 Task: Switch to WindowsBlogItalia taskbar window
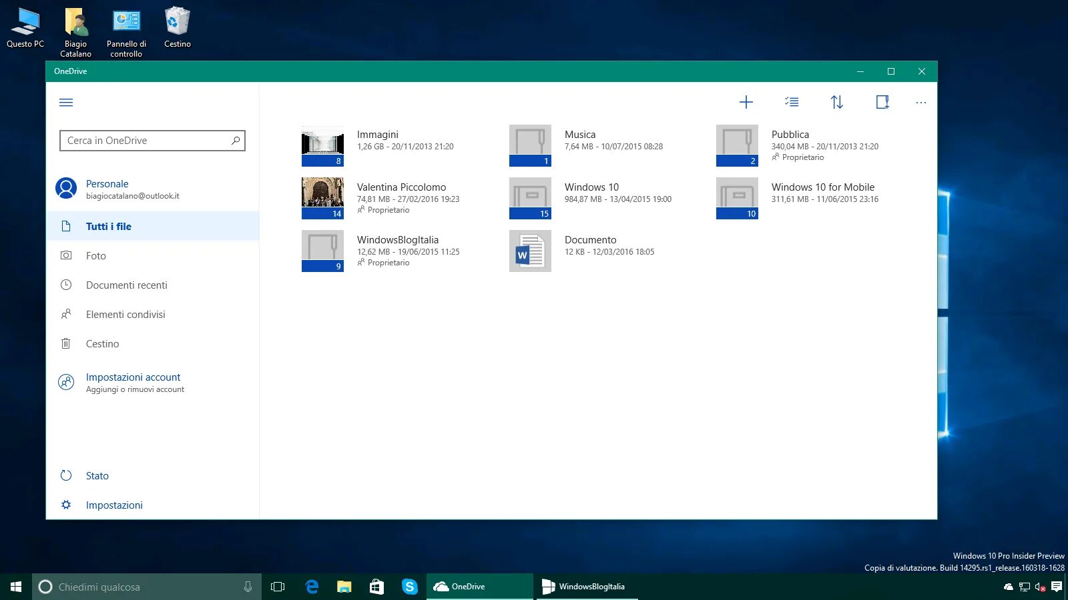587,587
